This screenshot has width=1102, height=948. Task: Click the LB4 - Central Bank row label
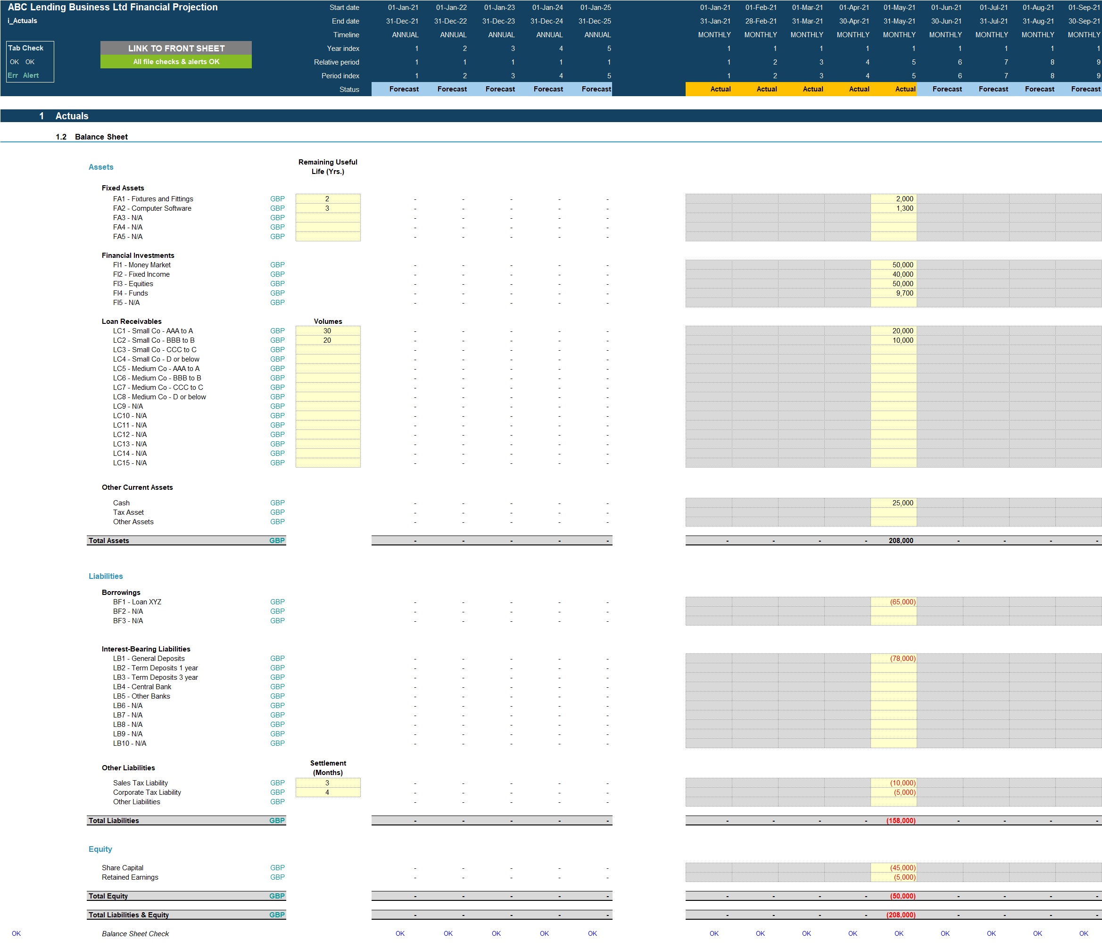[x=142, y=687]
